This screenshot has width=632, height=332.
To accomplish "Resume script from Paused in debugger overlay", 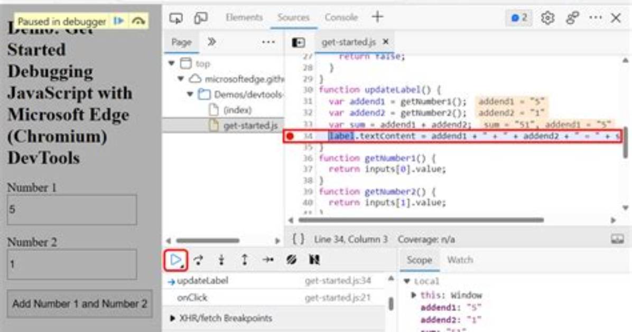I will [119, 21].
